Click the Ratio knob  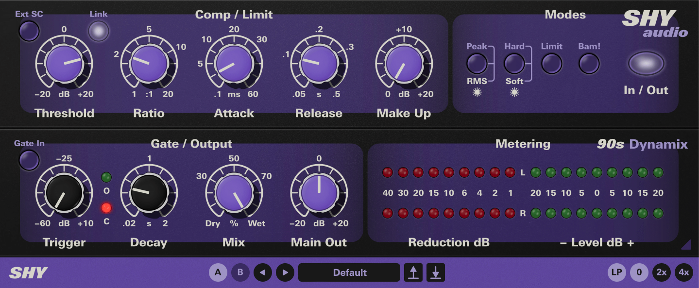coord(149,64)
